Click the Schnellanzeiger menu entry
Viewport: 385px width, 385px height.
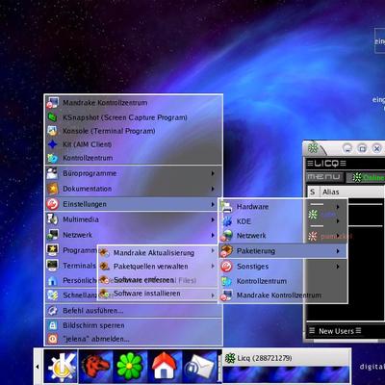click(x=71, y=295)
